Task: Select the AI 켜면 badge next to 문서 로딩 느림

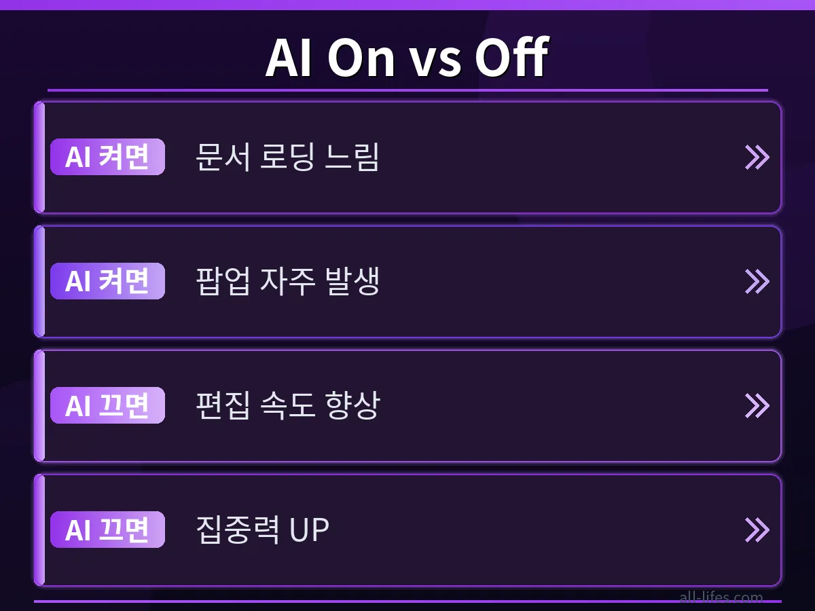Action: coord(107,157)
